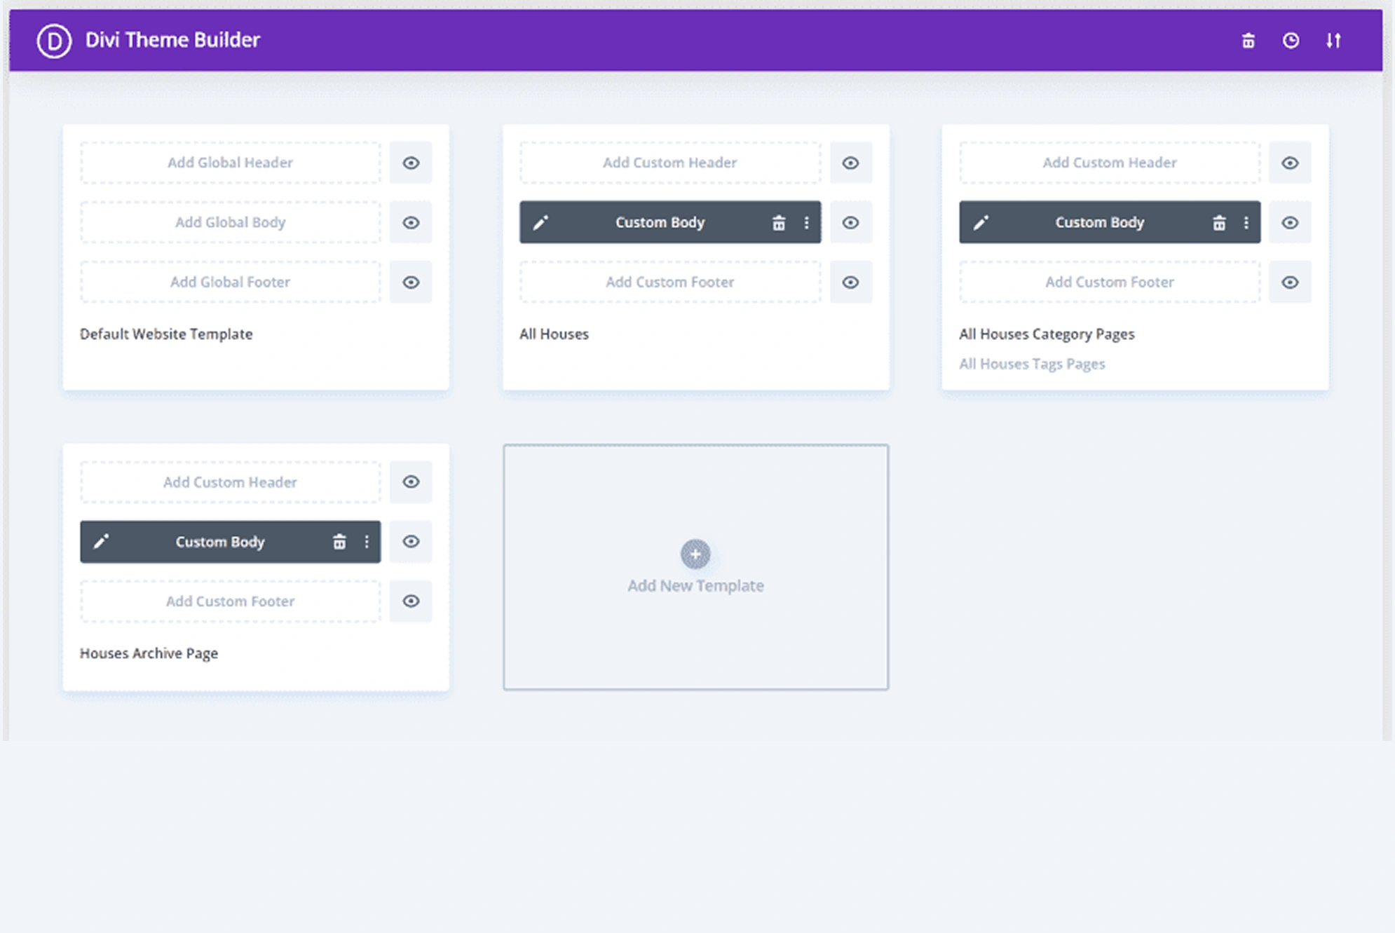Add Custom Header to Houses Archive Page
Screen dimensions: 1395x933
[230, 482]
